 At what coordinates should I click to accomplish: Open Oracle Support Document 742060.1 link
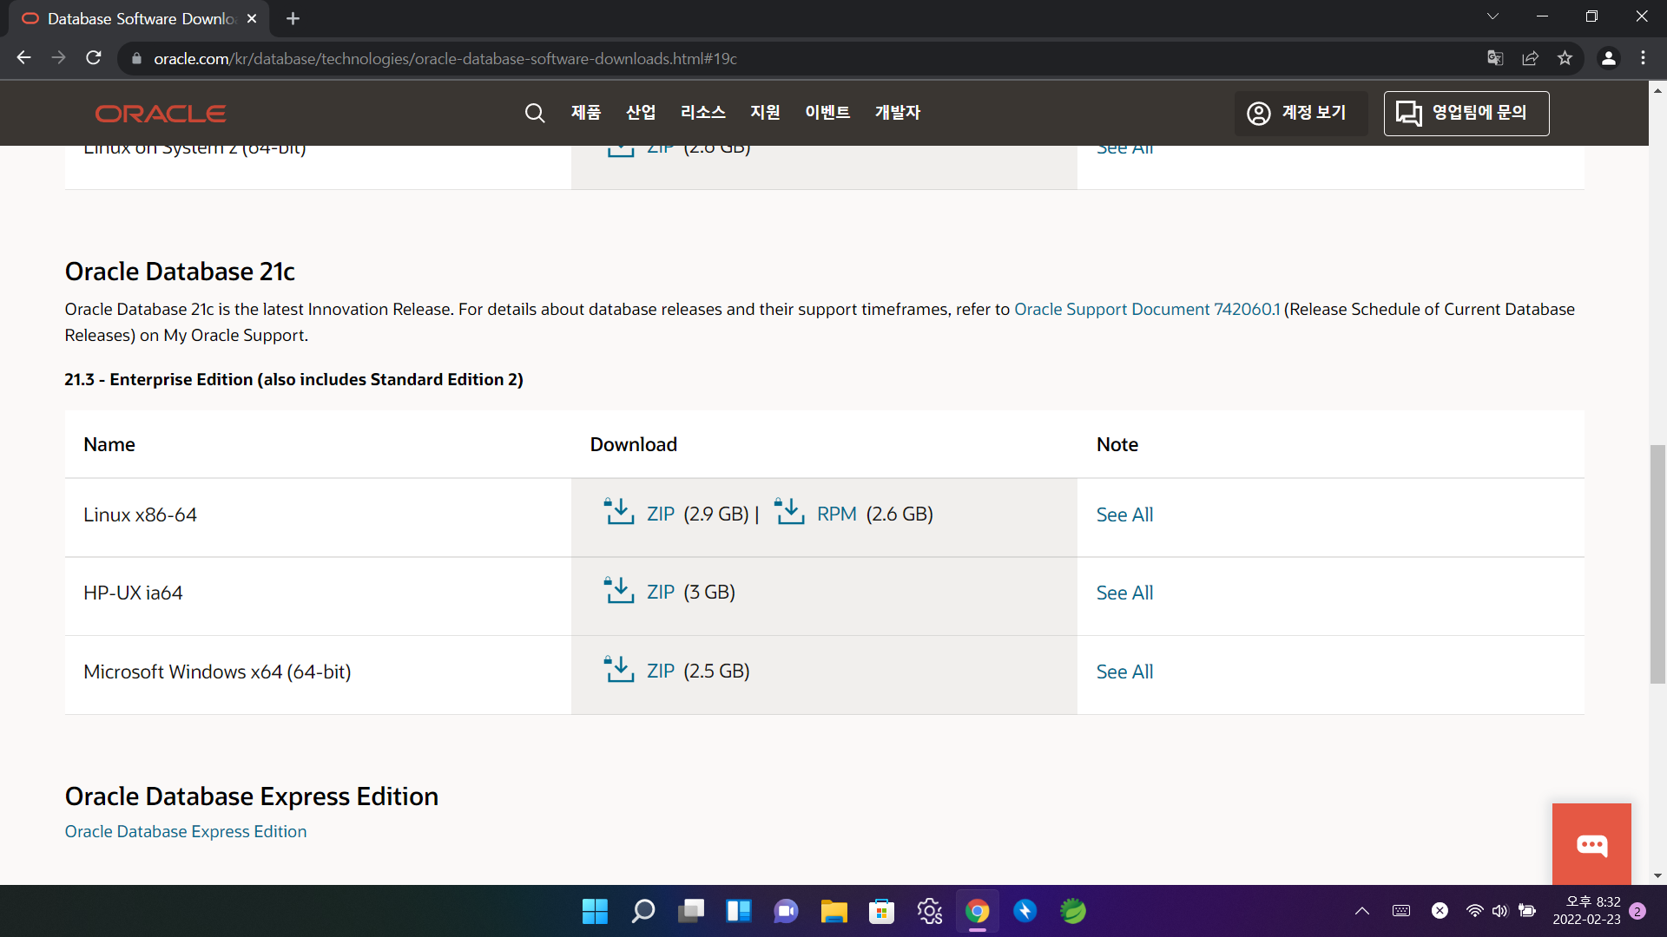click(1146, 309)
